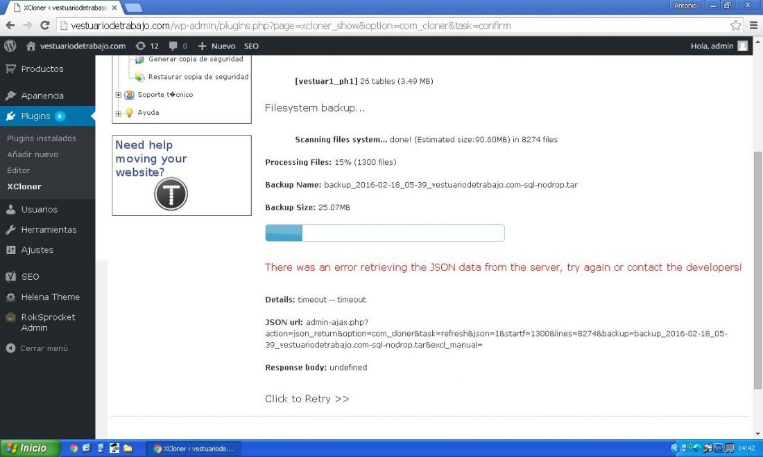Image resolution: width=763 pixels, height=457 pixels.
Task: Click the page vertical scrollbar thumb
Action: point(757,270)
